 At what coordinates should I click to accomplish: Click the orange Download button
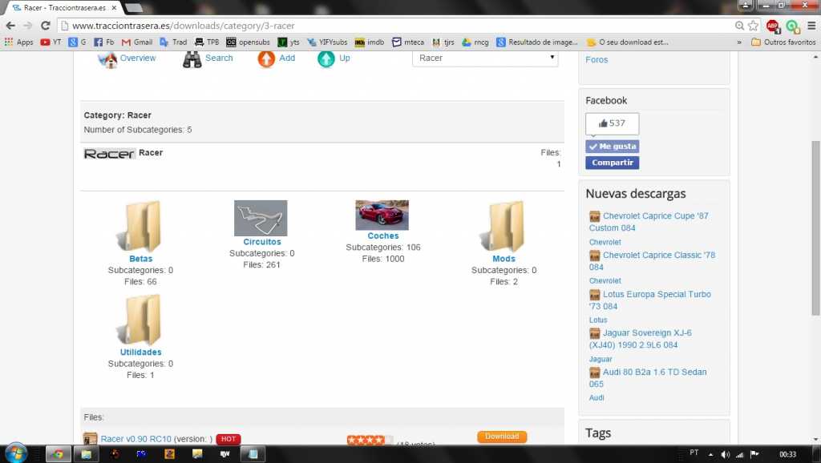click(502, 437)
